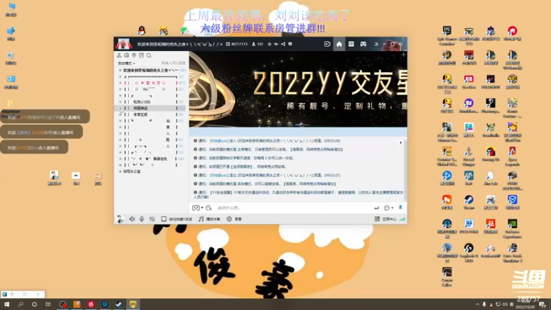The width and height of the screenshot is (551, 310).
Task: Click the music note play accompaniment button
Action: (x=209, y=219)
